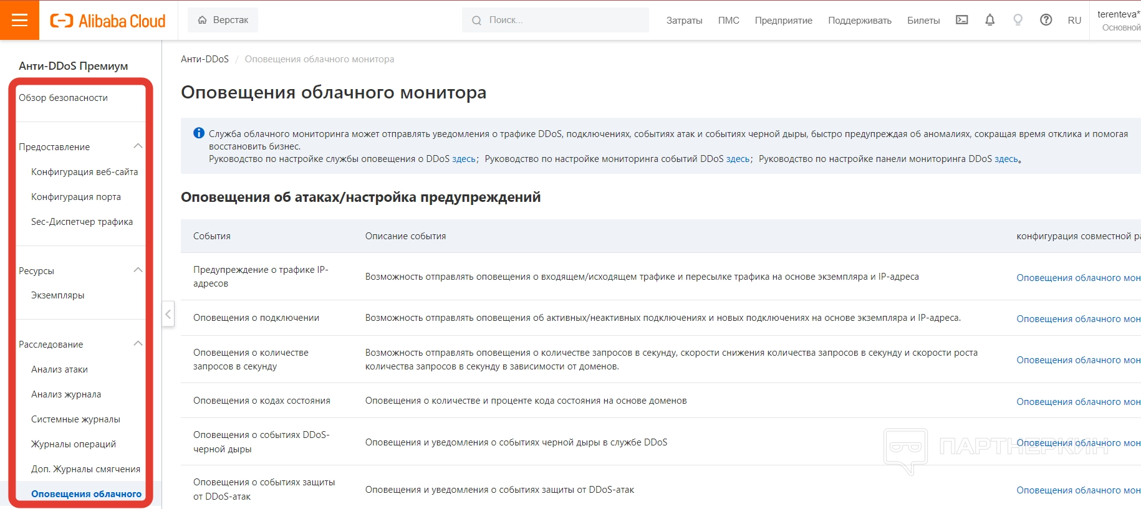1141x509 pixels.
Task: Collapse the Расследование section
Action: click(x=138, y=344)
